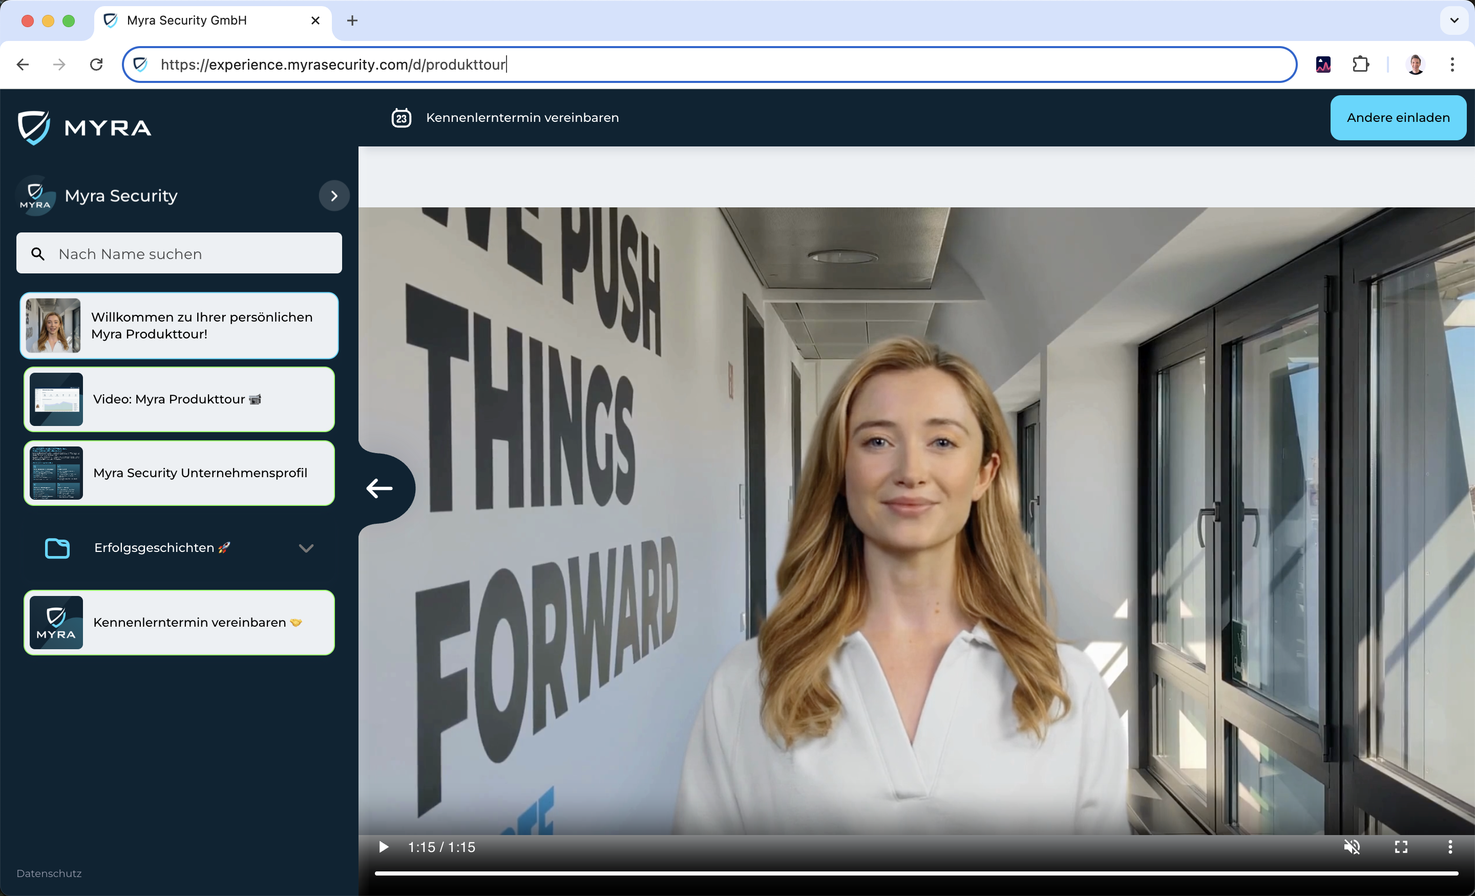This screenshot has height=896, width=1475.
Task: Click the MYRA logo in the sidebar header
Action: pyautogui.click(x=85, y=127)
